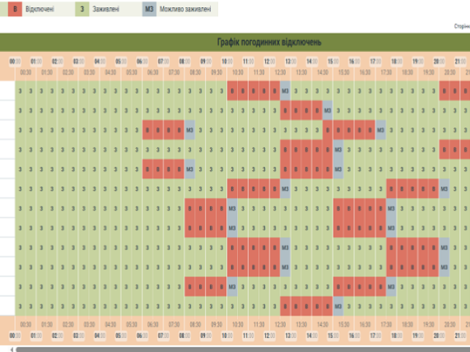
Task: Click the horizontal scrollbar at the bottom
Action: [242, 349]
